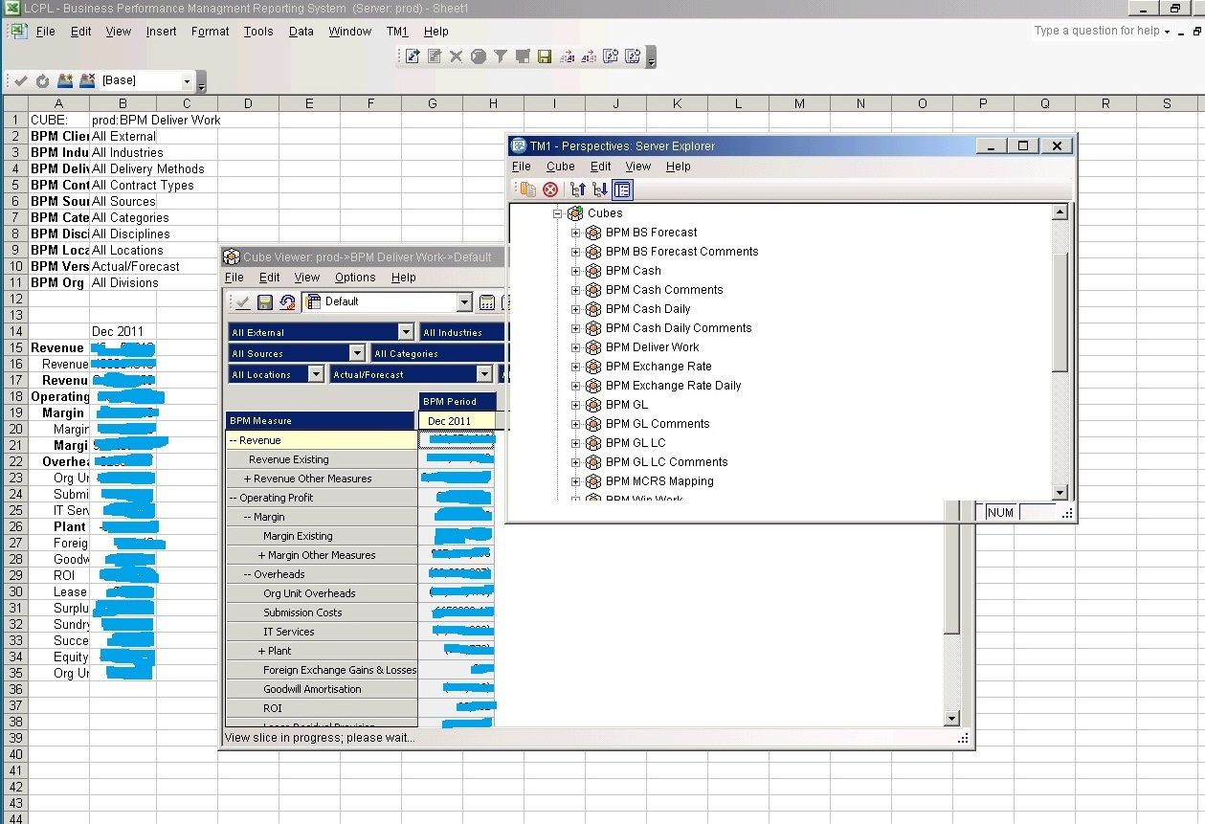Open the TM1 menu in Excel menu bar

397,32
